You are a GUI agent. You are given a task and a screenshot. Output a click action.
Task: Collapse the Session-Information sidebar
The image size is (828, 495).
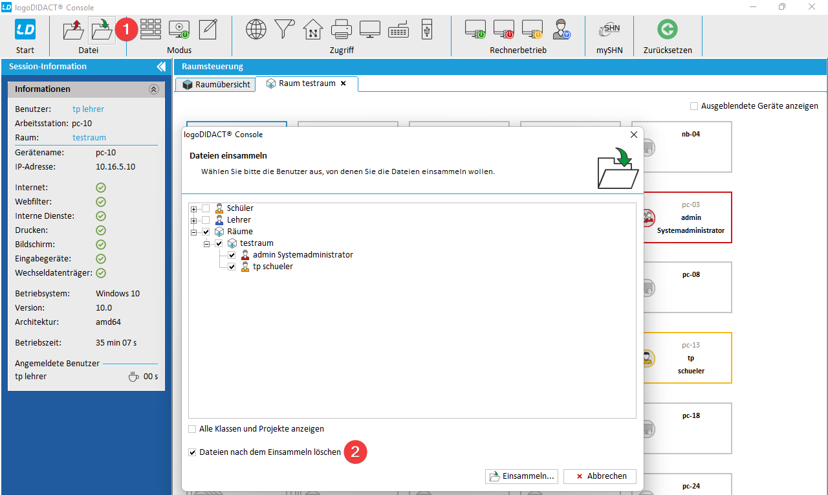[x=161, y=67]
